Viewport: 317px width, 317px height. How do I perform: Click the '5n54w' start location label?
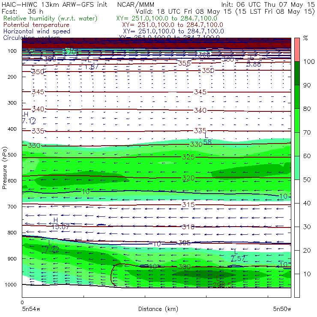coord(31,309)
